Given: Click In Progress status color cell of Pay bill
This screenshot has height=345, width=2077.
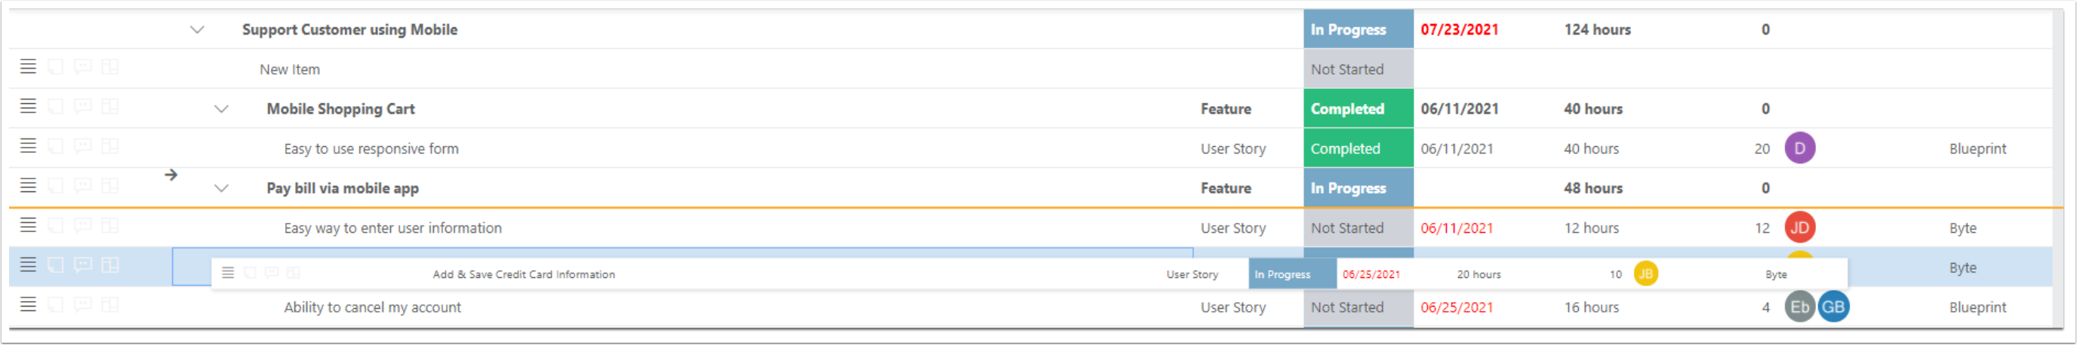Looking at the screenshot, I should point(1359,188).
